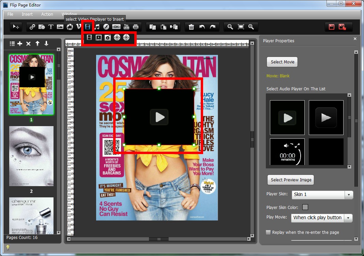Enable Replay when the re-enter the page

268,232
